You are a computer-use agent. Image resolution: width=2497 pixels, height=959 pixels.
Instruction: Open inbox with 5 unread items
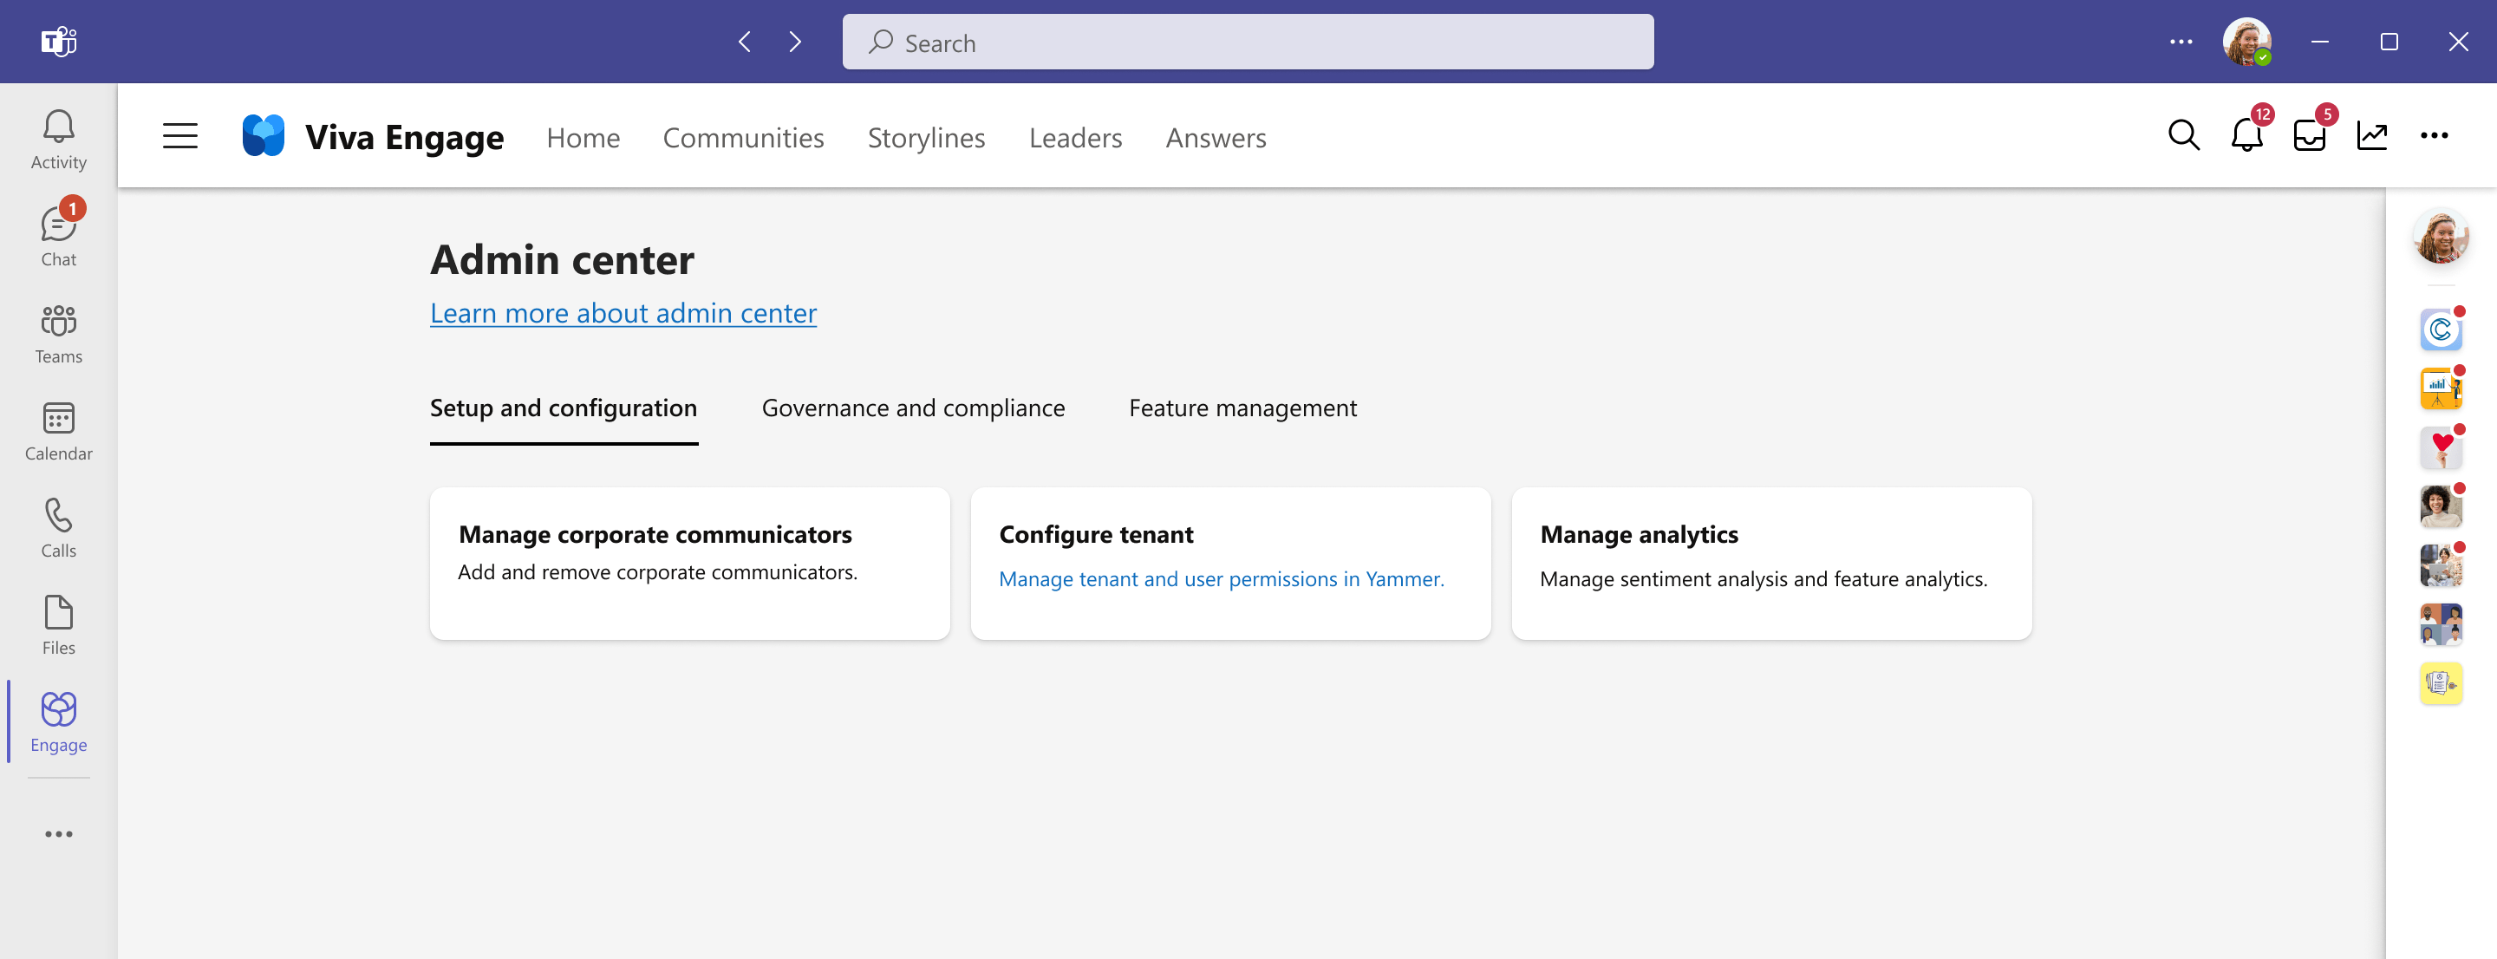point(2310,136)
